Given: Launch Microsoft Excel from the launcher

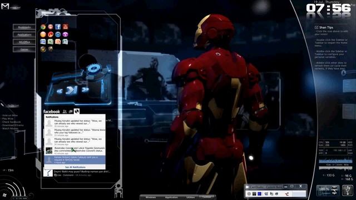Looking at the screenshot, I should point(51,42).
